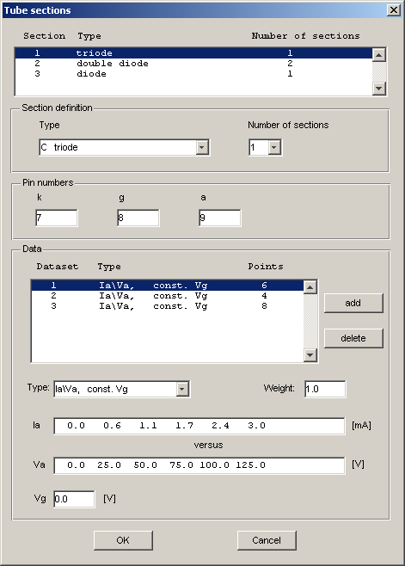The width and height of the screenshot is (405, 566).
Task: Click dataset list scroll up arrow
Action: pyautogui.click(x=310, y=287)
